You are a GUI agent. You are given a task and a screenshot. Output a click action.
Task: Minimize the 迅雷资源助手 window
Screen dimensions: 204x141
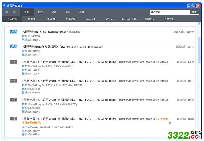point(189,5)
